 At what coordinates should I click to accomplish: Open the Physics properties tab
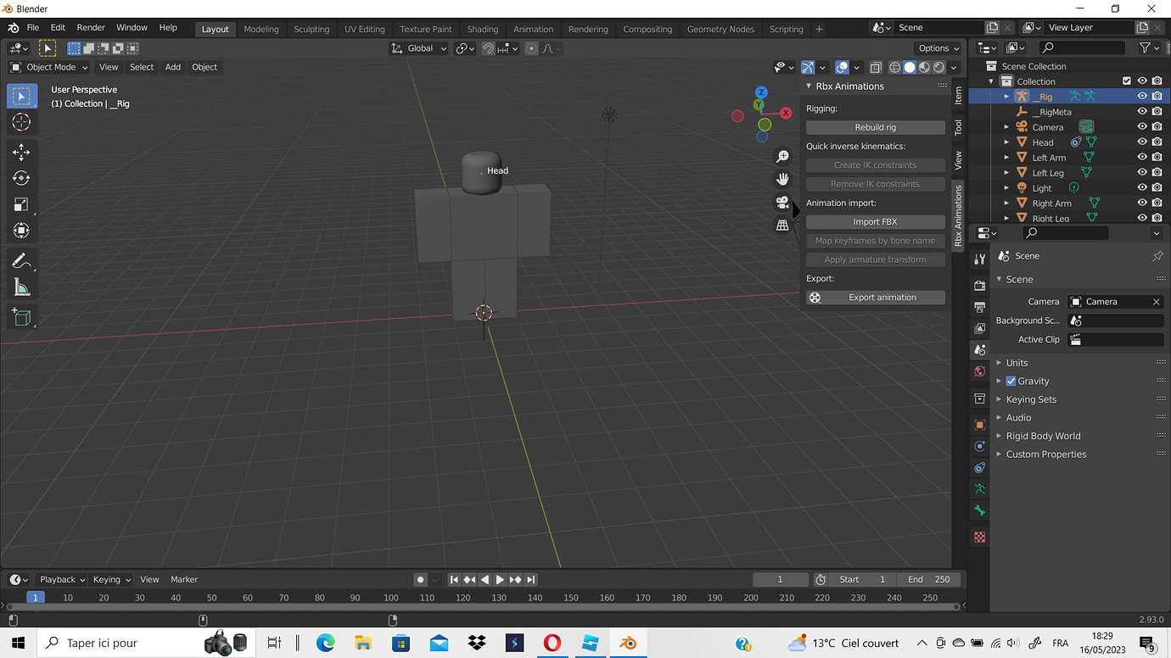point(979,467)
